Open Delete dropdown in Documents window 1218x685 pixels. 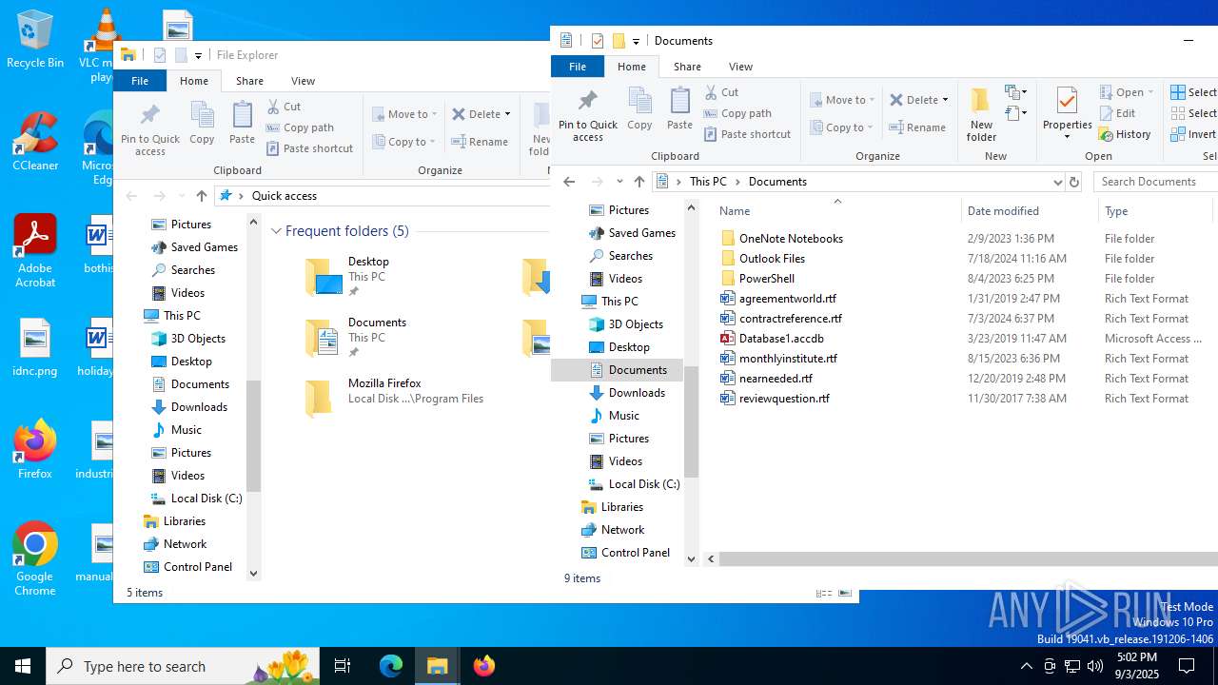pos(918,100)
